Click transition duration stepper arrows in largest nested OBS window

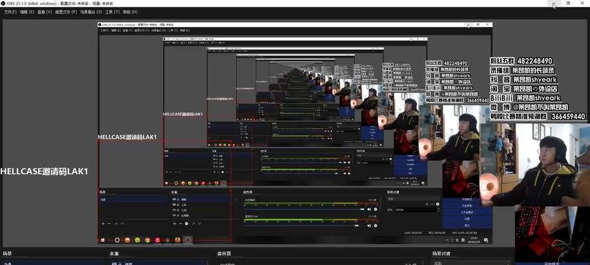click(438, 210)
